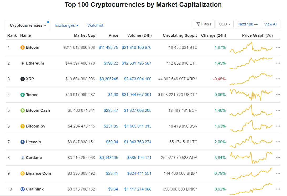
Task: Click the Chainlink logo icon
Action: click(23, 189)
